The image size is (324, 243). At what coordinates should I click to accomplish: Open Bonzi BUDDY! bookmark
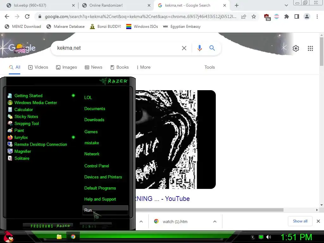coord(105,27)
